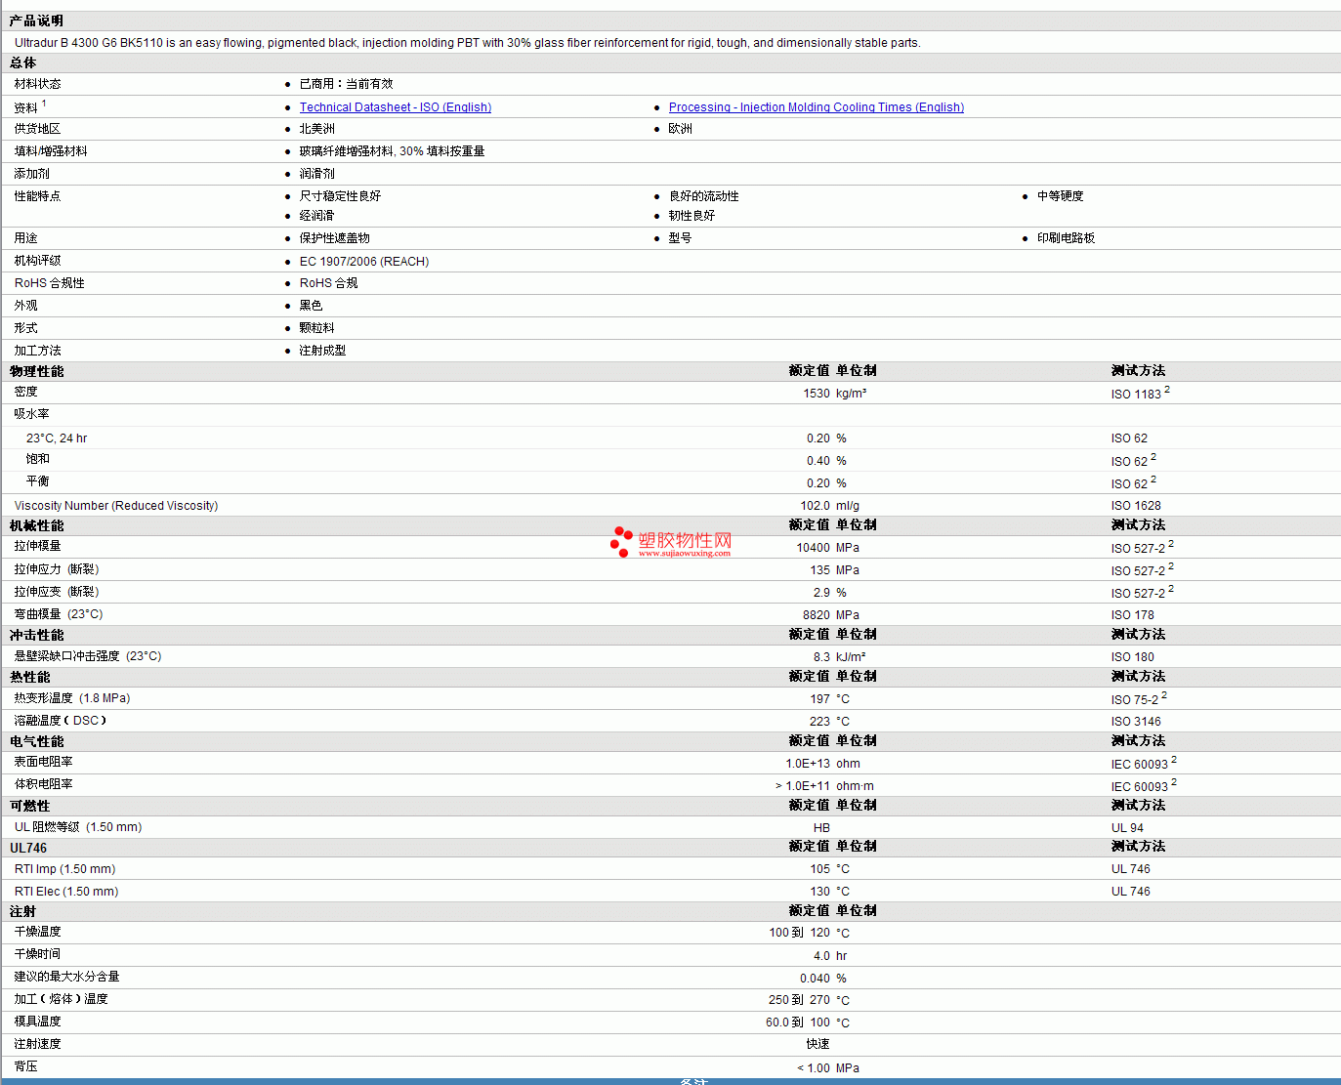Select ISO 3146 test method text

[1136, 722]
